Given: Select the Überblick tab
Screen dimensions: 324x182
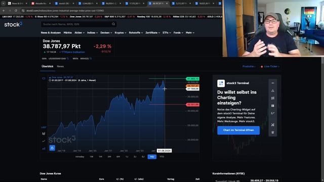Looking at the screenshot, I should coord(47,66).
